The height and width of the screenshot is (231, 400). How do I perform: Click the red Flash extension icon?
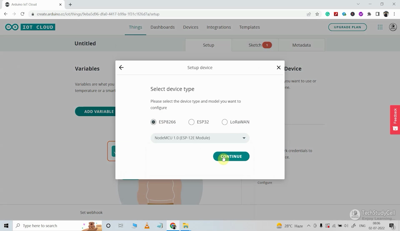point(336,14)
